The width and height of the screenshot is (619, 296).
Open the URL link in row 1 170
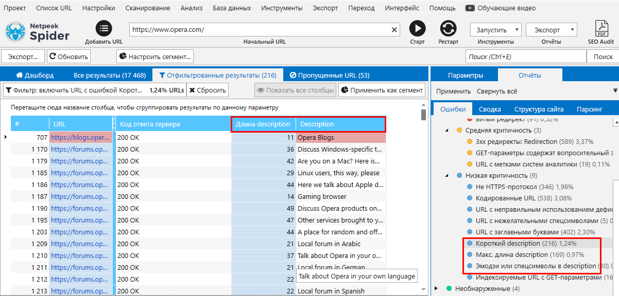click(x=80, y=149)
